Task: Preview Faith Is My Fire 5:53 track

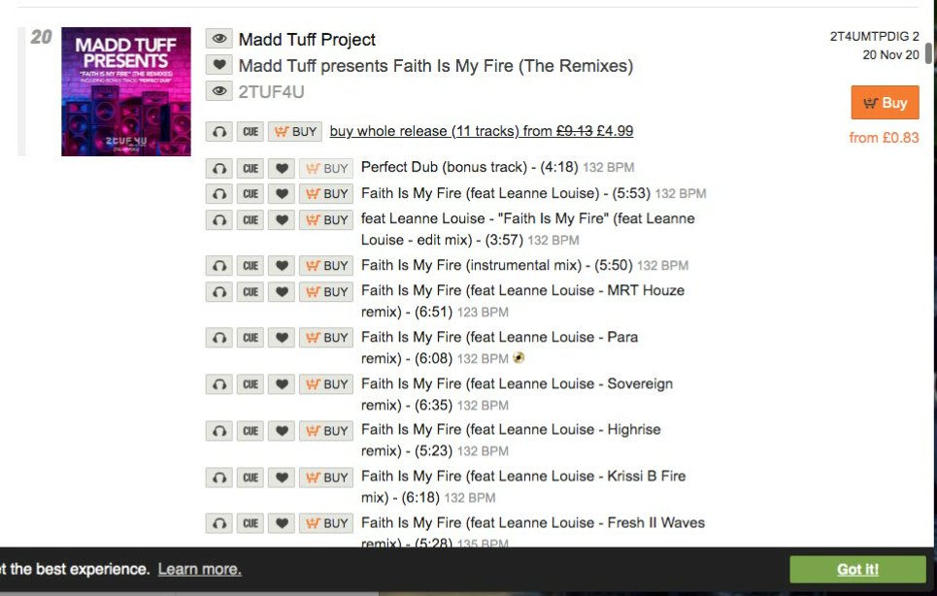Action: (219, 193)
